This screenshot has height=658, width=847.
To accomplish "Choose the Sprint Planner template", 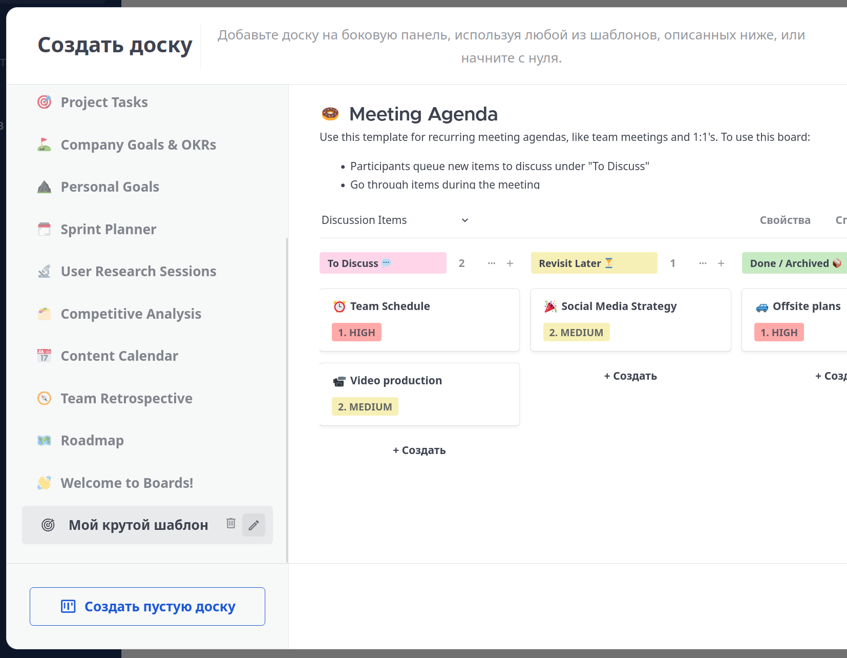I will click(x=108, y=230).
